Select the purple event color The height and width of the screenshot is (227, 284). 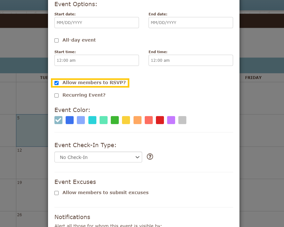tap(171, 120)
